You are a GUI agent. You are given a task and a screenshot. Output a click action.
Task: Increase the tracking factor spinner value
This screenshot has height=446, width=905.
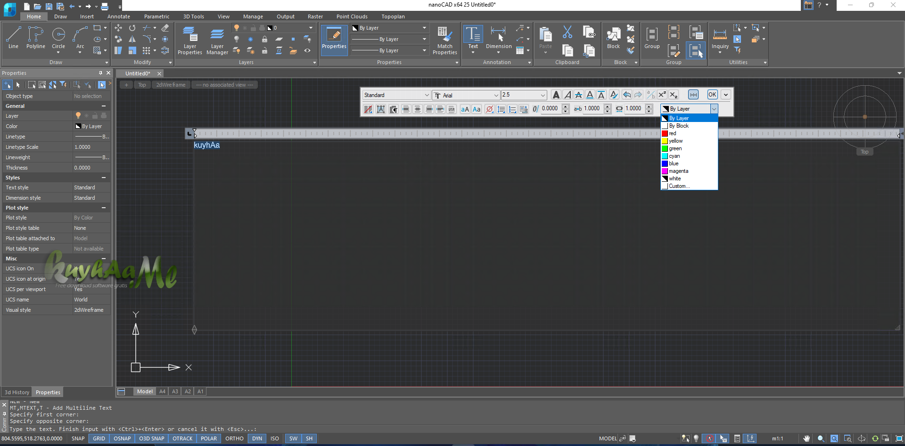tap(608, 106)
